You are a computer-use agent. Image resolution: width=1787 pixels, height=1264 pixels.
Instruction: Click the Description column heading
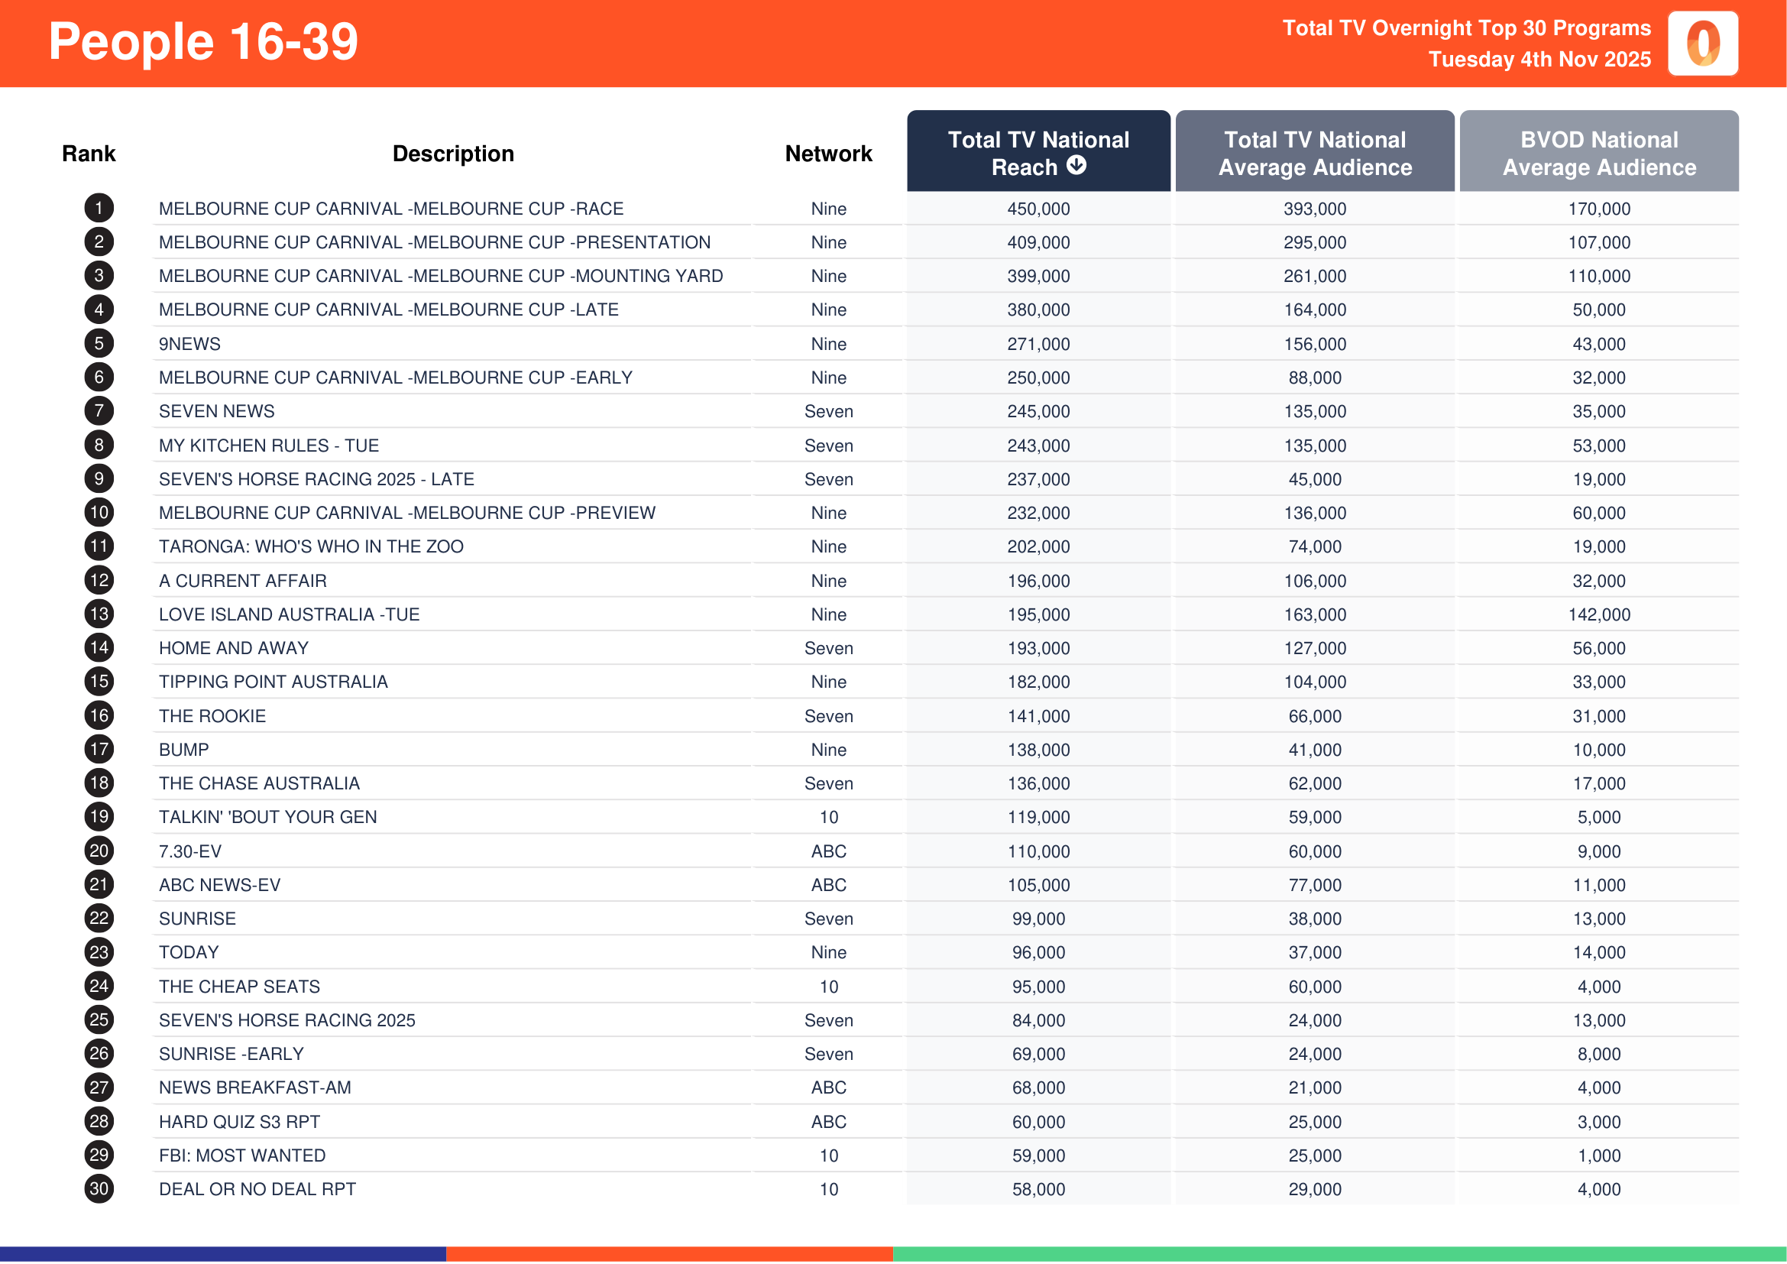point(453,154)
